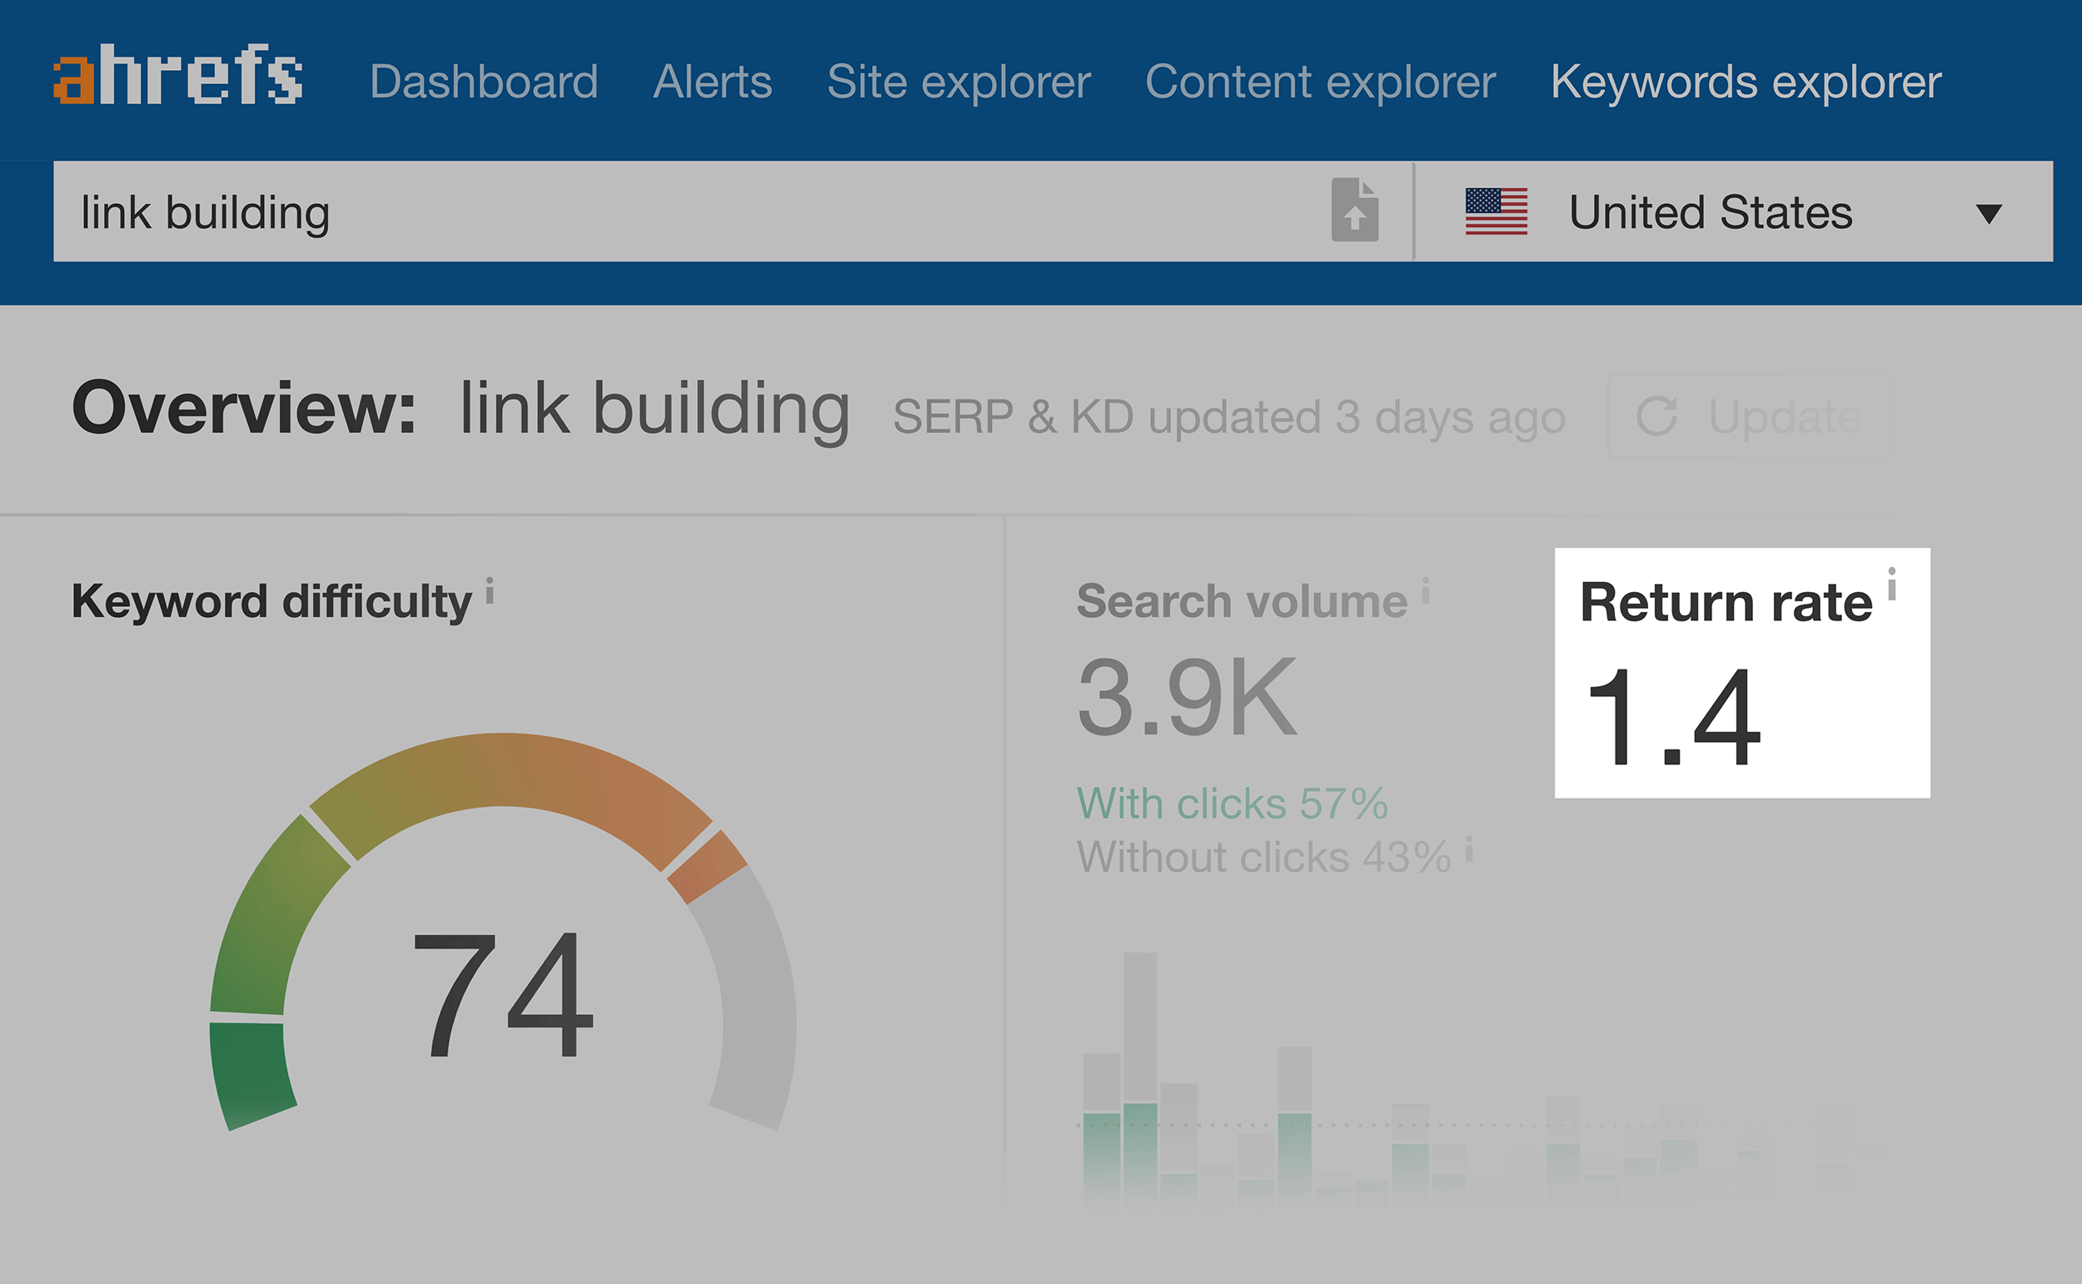Click the US flag icon
2082x1284 pixels.
(x=1496, y=212)
